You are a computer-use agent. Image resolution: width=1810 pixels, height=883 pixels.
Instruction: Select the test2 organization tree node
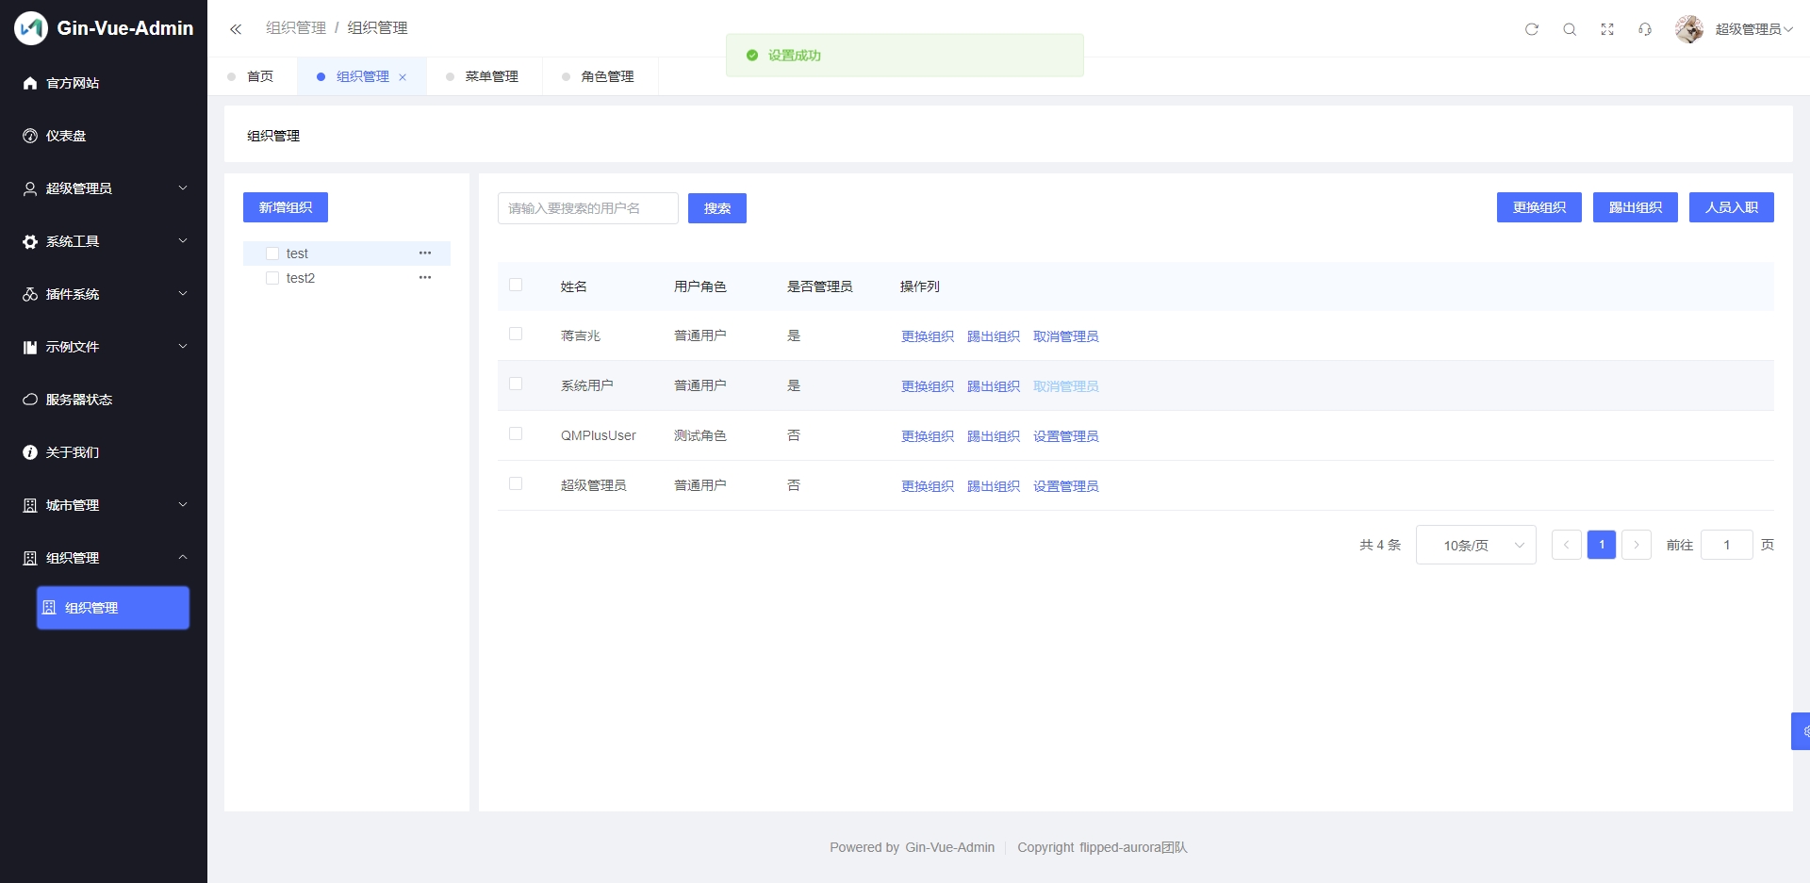[347, 278]
